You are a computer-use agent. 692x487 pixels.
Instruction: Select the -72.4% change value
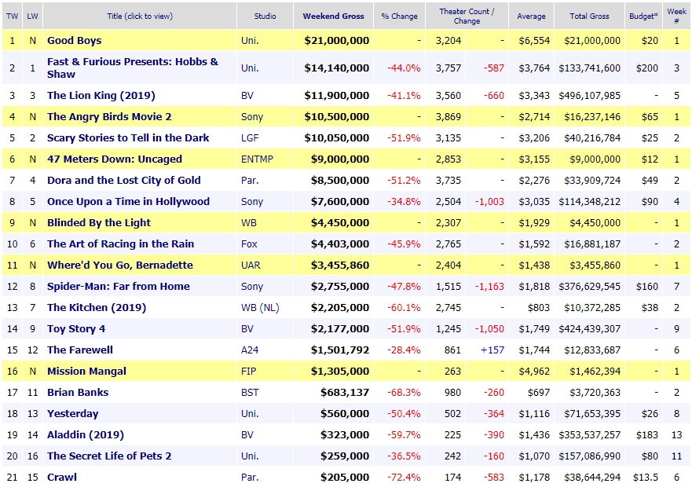(x=404, y=478)
